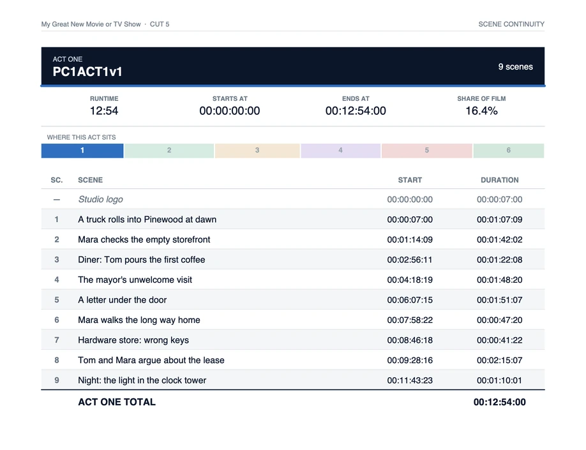Click start time 00:00:07:00
This screenshot has height=450, width=586.
click(410, 220)
